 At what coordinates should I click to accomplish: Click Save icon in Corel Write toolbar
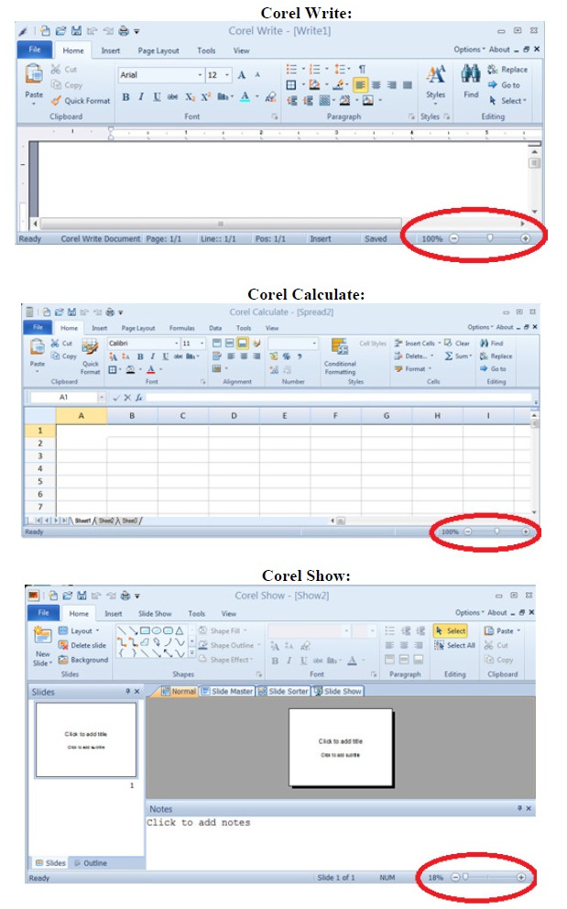pos(77,31)
